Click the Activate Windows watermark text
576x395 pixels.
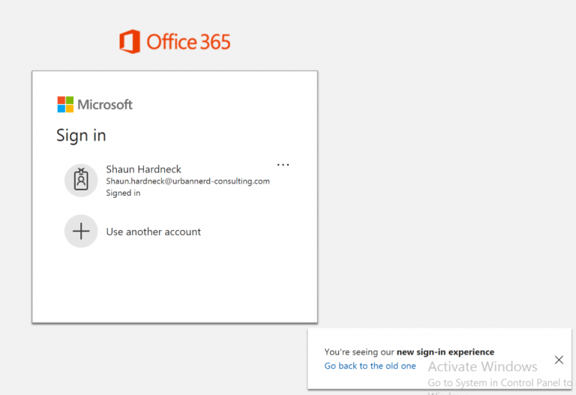(482, 367)
